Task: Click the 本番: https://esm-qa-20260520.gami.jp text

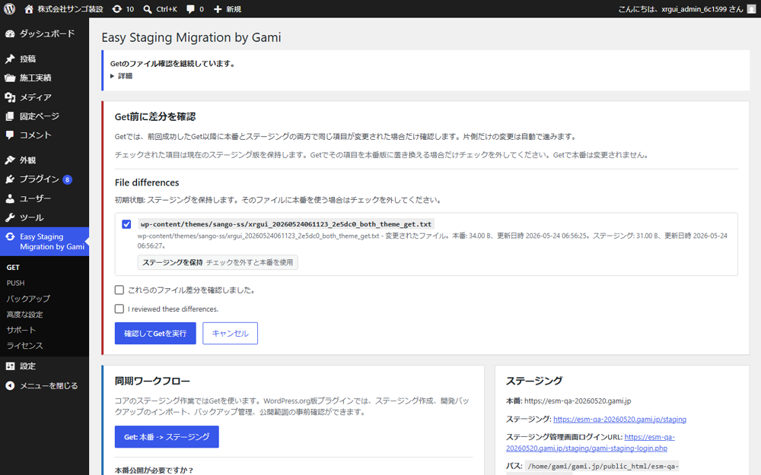Action: [568, 401]
